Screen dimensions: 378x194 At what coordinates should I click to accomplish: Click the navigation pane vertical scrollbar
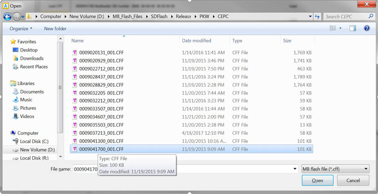coord(61,85)
